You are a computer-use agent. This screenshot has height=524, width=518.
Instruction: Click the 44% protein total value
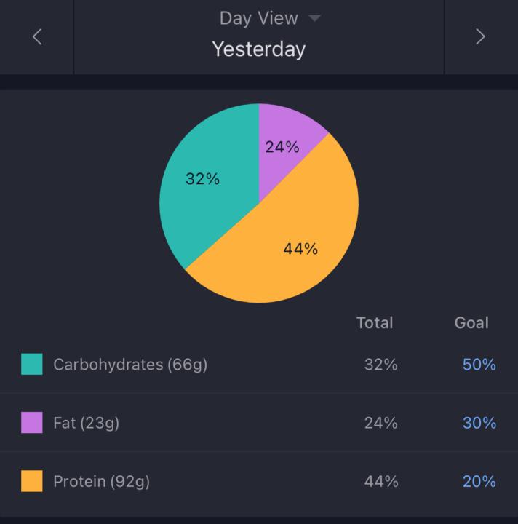[x=381, y=481]
